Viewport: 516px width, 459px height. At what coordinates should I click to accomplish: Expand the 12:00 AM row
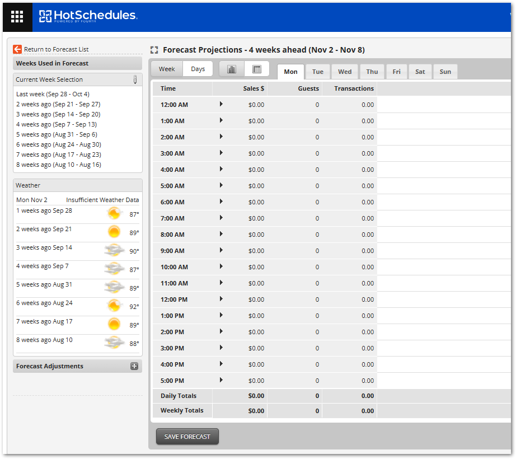[x=221, y=104]
